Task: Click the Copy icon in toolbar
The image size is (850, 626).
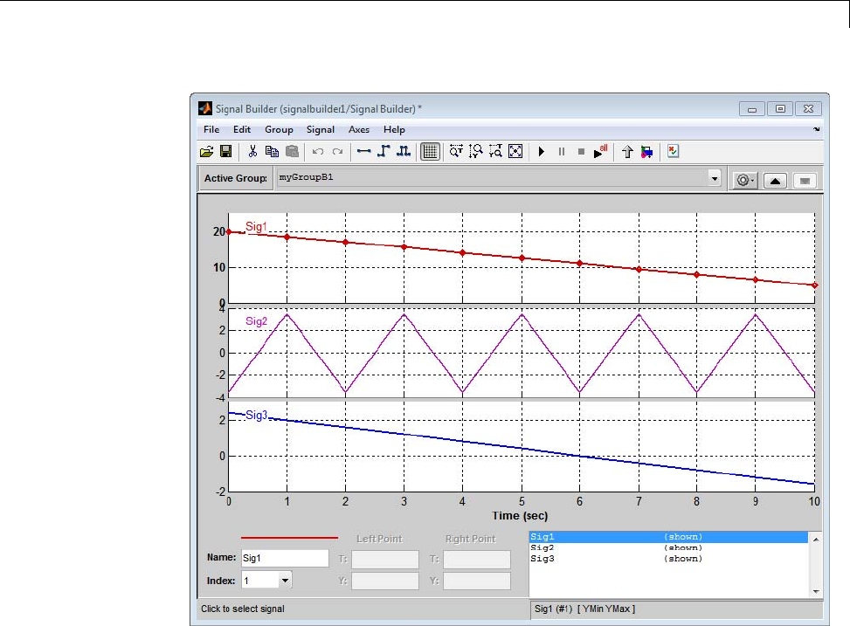Action: [x=272, y=152]
